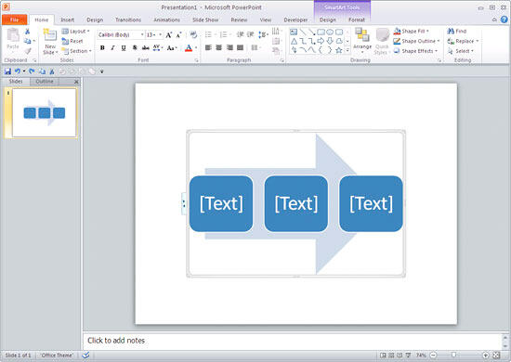
Task: Select the triangle shape in gallery
Action: [x=294, y=41]
